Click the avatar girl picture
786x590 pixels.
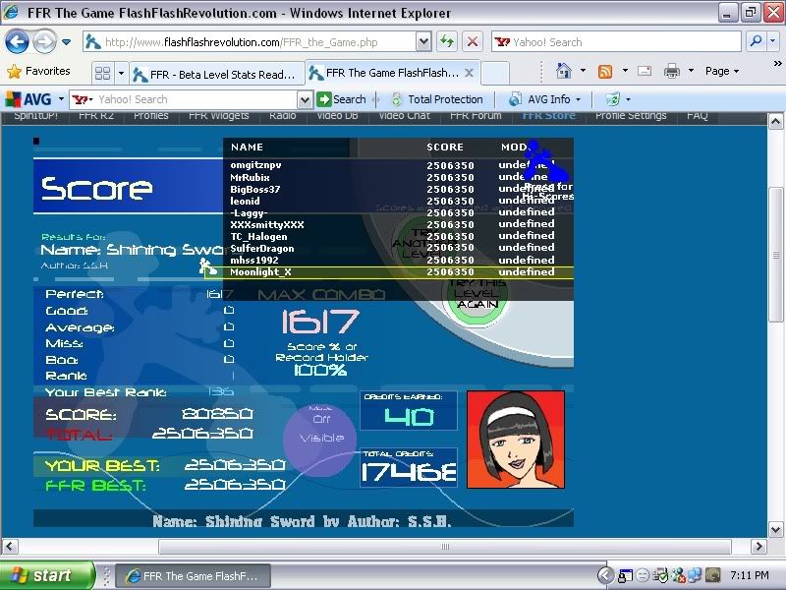tap(516, 439)
